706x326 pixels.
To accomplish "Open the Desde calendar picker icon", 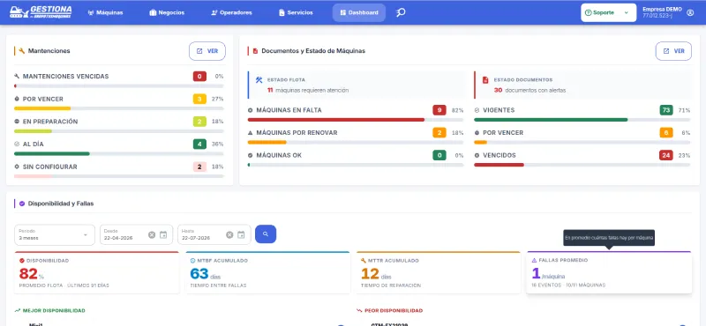I will (x=163, y=234).
